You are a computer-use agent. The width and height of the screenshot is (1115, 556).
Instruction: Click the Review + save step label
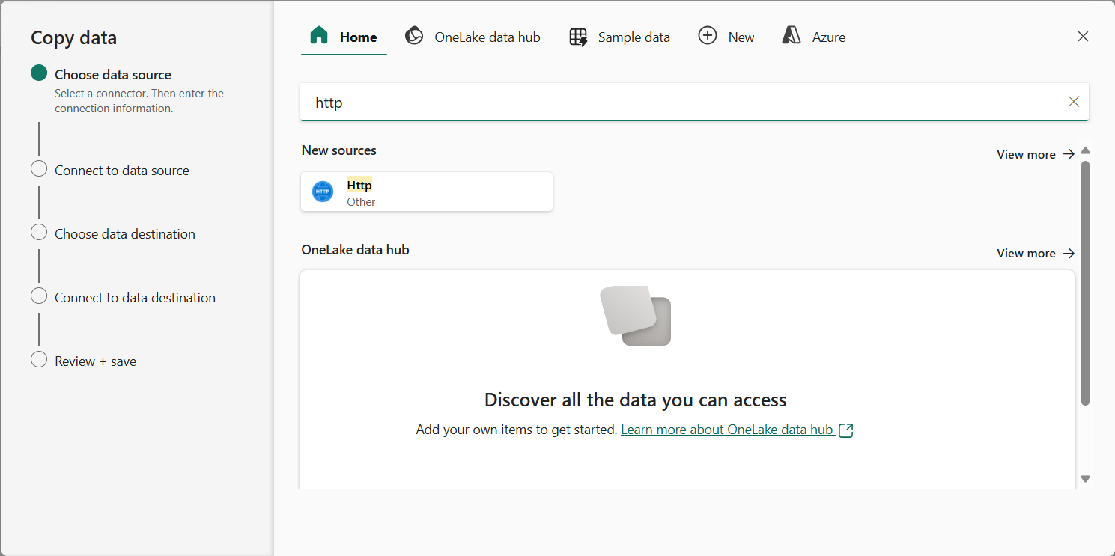(96, 361)
